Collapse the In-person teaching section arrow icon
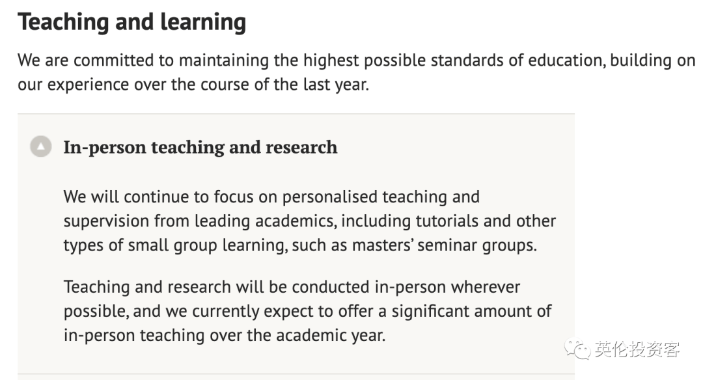 pyautogui.click(x=41, y=146)
